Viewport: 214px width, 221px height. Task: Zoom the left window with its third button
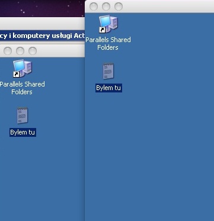(x=33, y=51)
